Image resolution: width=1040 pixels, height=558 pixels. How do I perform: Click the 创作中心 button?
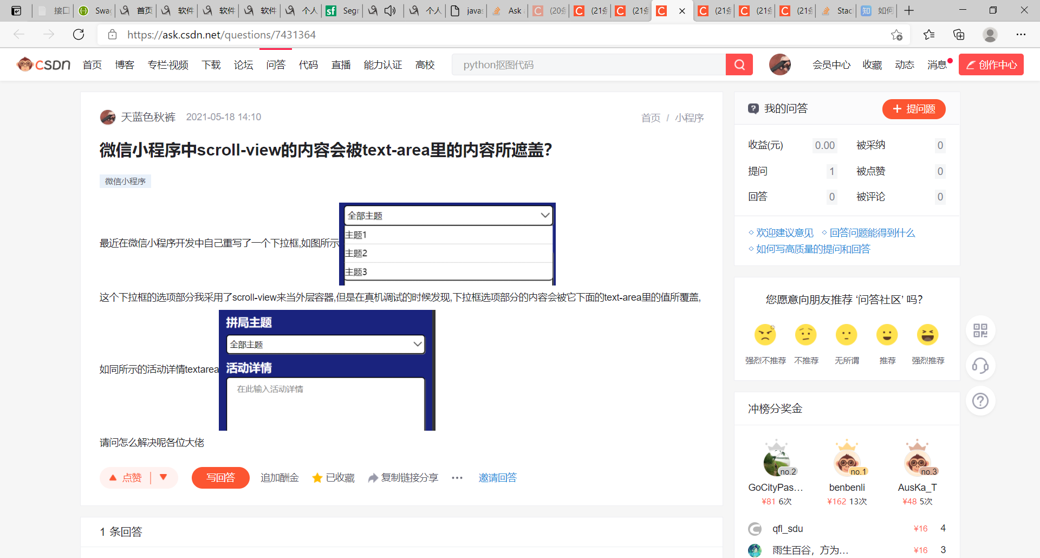pos(991,64)
